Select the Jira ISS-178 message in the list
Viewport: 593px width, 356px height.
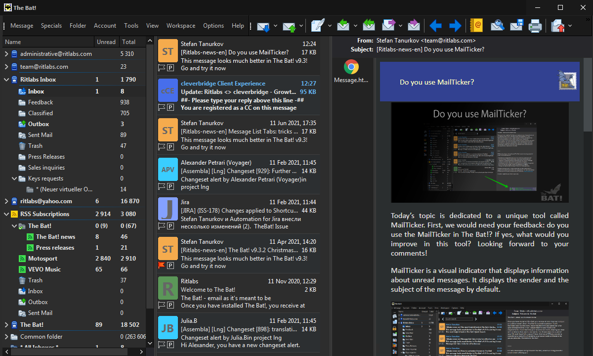tap(238, 214)
